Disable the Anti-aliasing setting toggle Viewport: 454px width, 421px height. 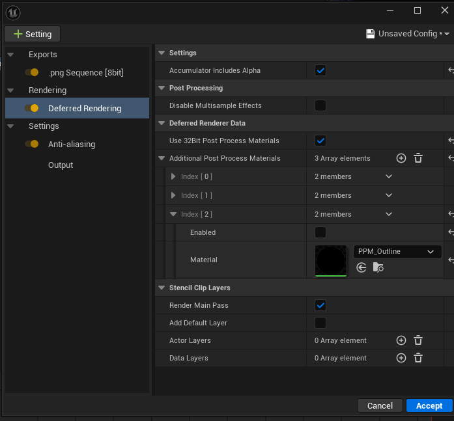(32, 144)
